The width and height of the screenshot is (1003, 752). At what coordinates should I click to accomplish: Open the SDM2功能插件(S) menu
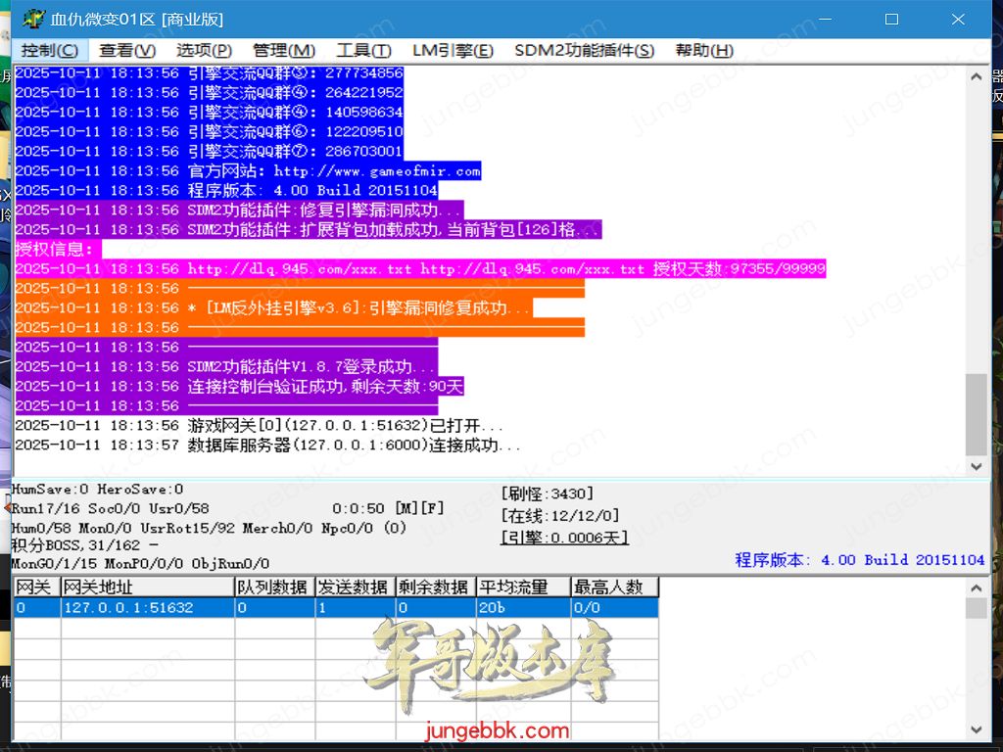pyautogui.click(x=584, y=51)
